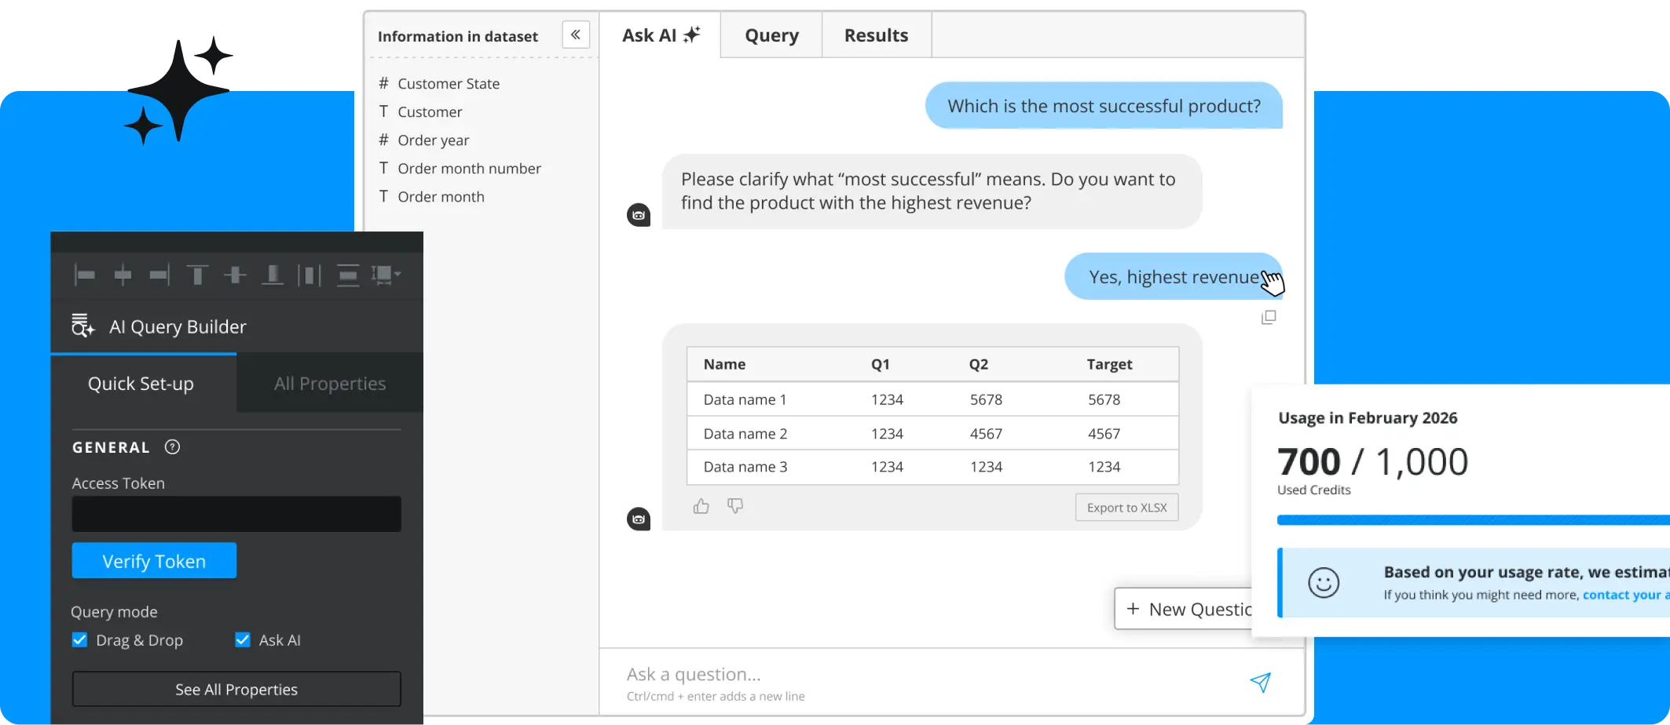
Task: Click the 'Data name 1' cell
Action: [x=745, y=399]
